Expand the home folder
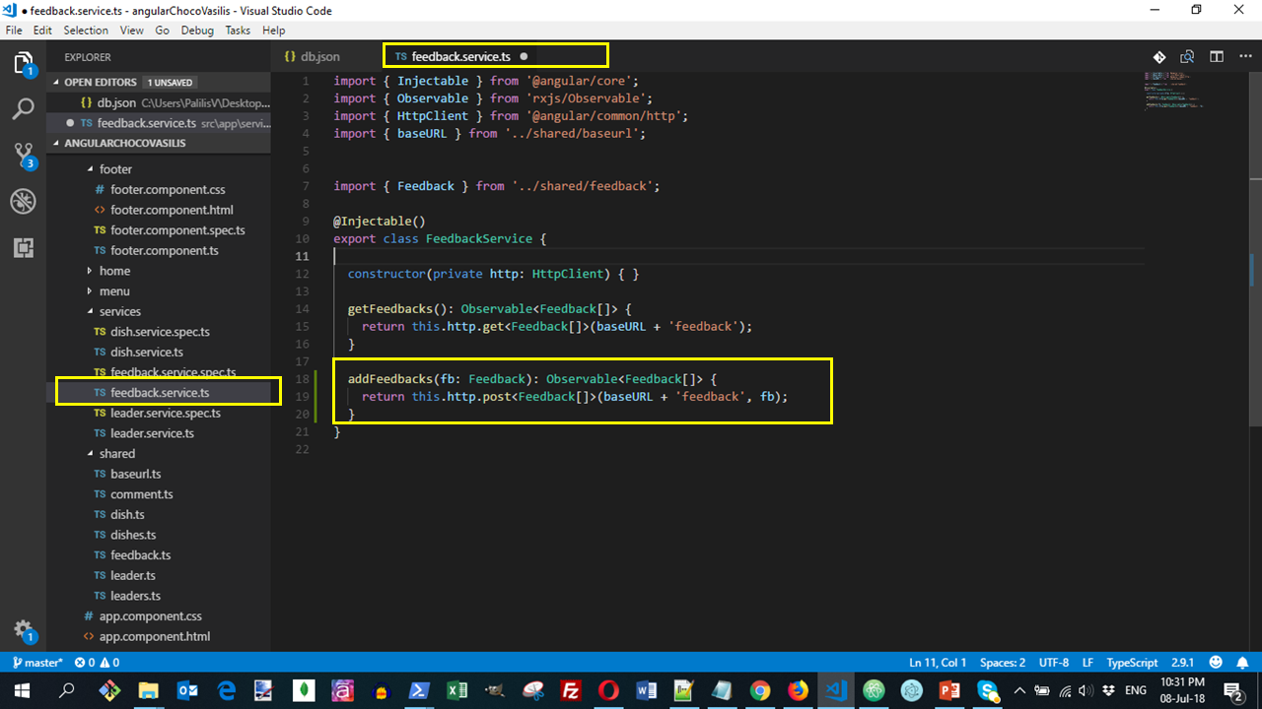Viewport: 1262px width, 709px height. (114, 271)
